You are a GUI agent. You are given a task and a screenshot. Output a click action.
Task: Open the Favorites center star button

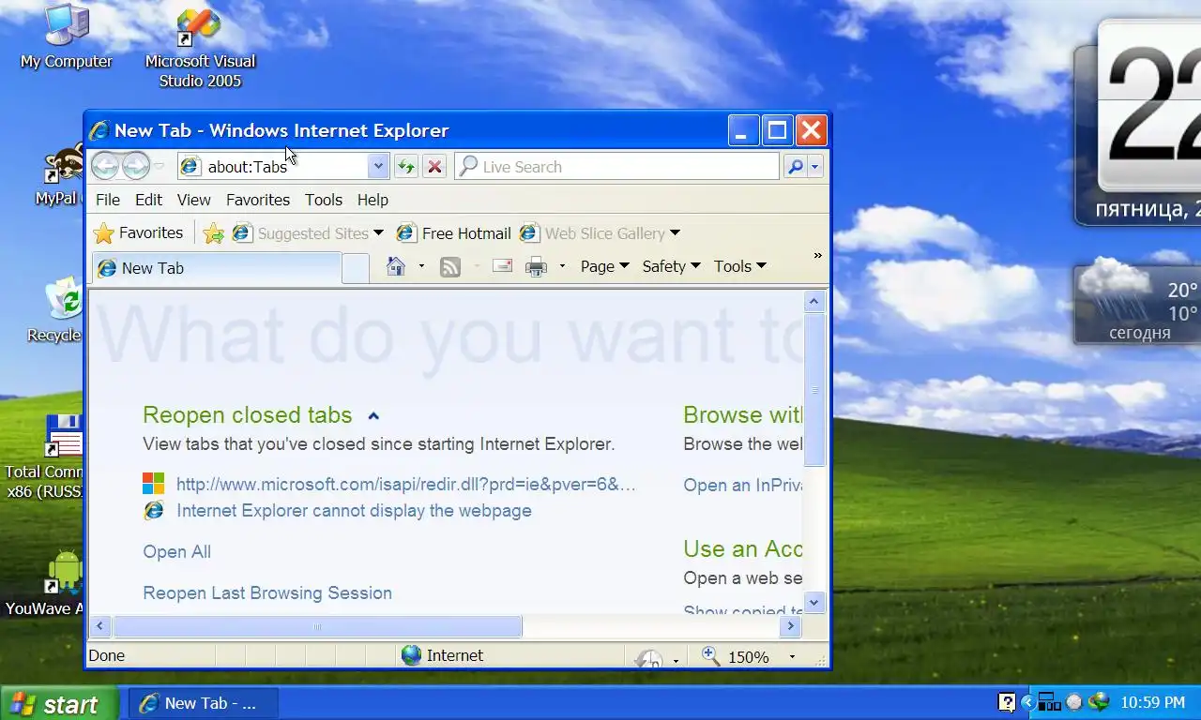pos(139,233)
